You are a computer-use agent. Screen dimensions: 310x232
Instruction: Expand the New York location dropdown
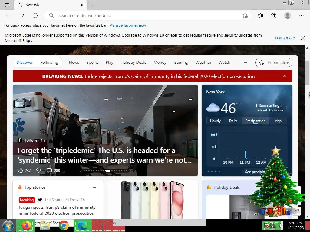229,92
